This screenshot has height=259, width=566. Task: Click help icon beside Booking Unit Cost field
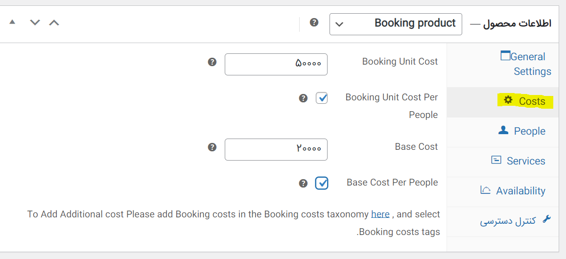(212, 62)
